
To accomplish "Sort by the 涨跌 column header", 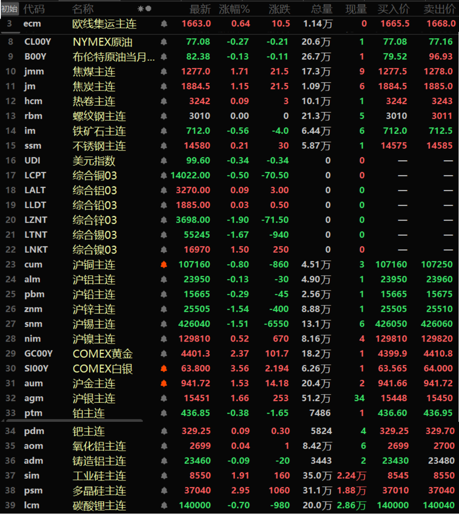I will [279, 9].
